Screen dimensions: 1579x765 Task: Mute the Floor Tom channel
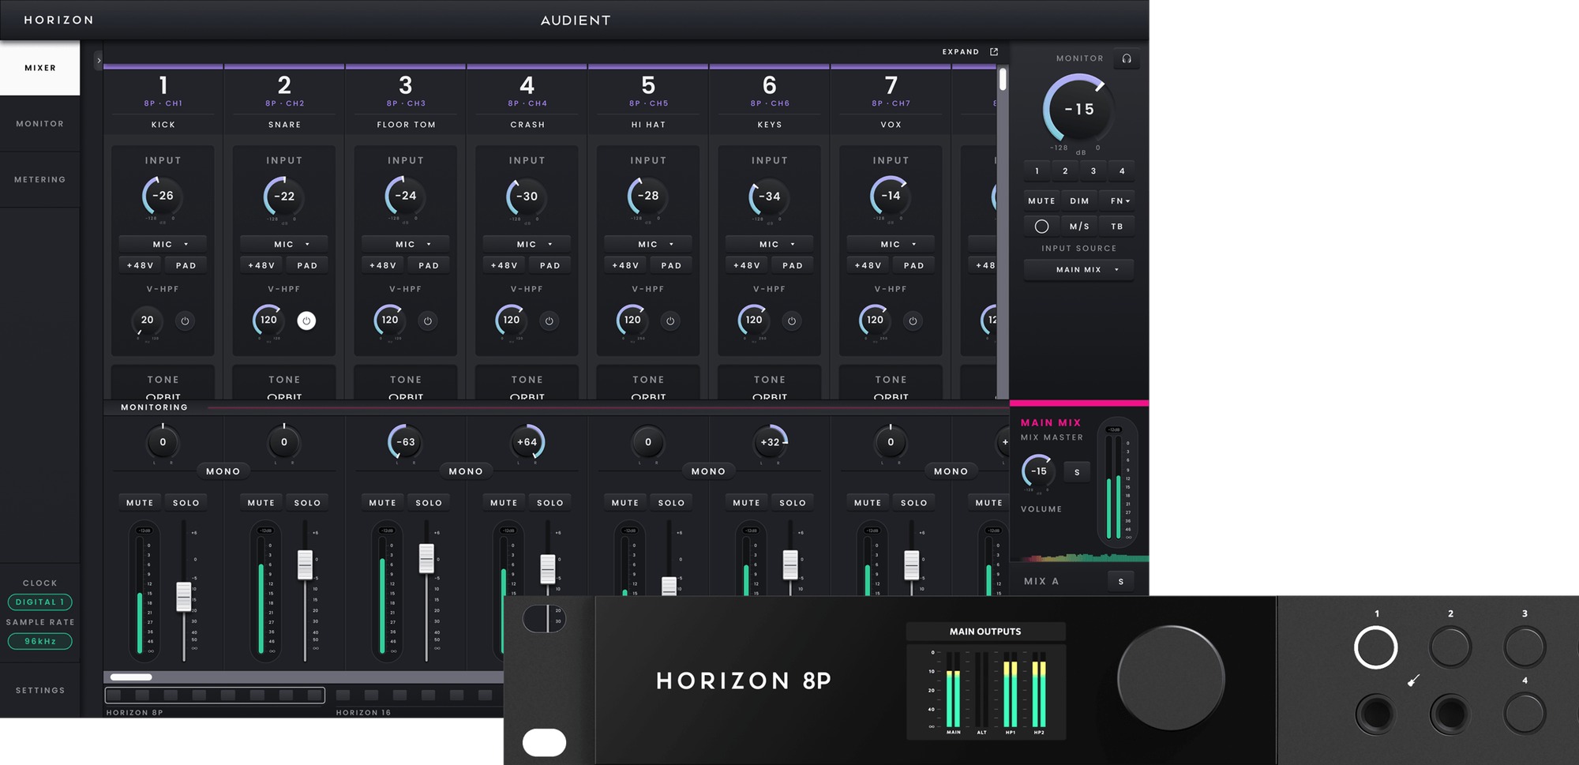point(383,502)
